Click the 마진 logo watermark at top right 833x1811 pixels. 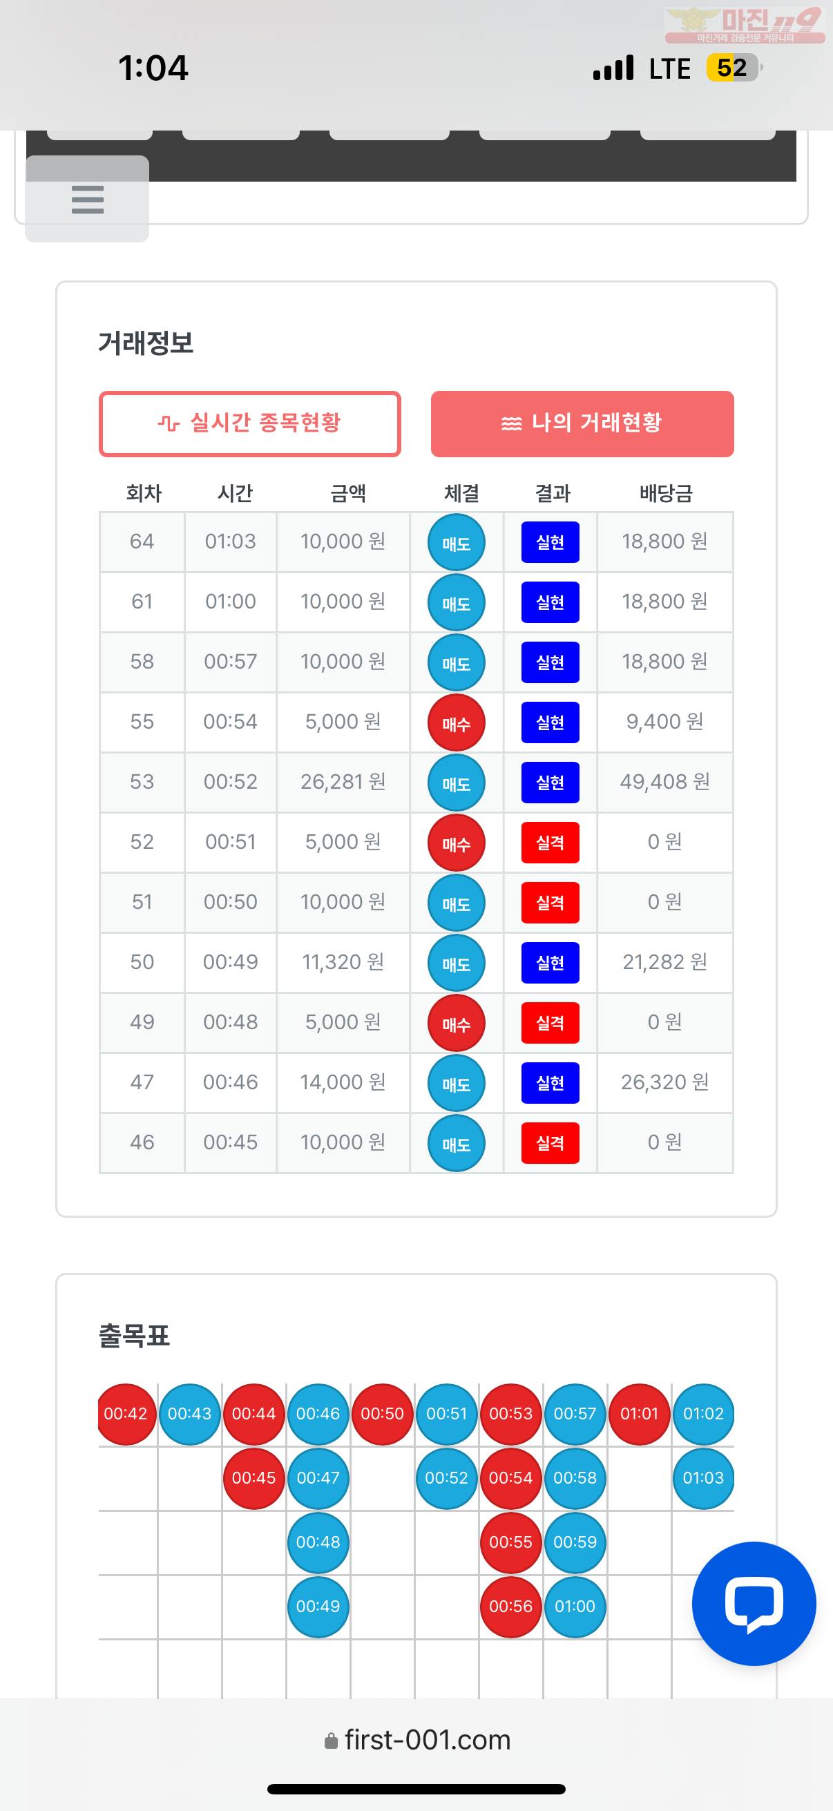745,24
